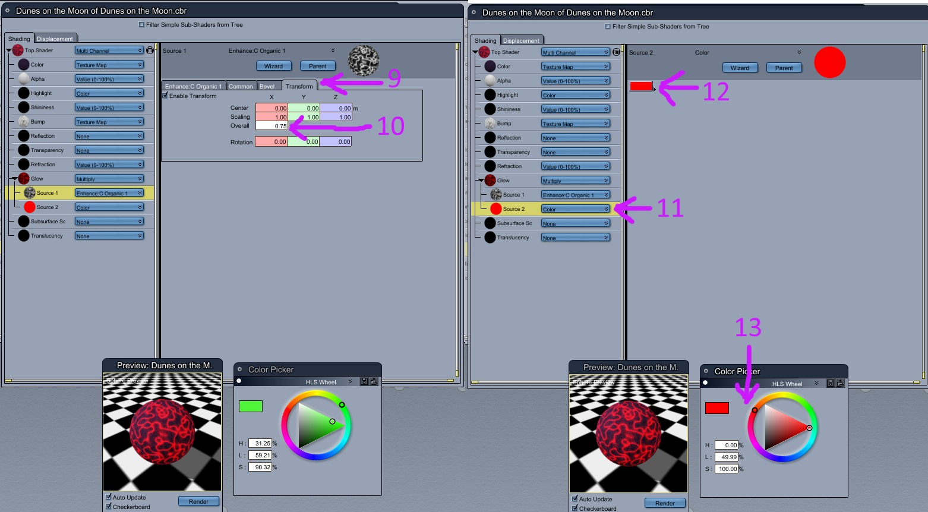Click the Highlight sphere icon in the left window
Viewport: 928px width, 512px height.
[24, 93]
